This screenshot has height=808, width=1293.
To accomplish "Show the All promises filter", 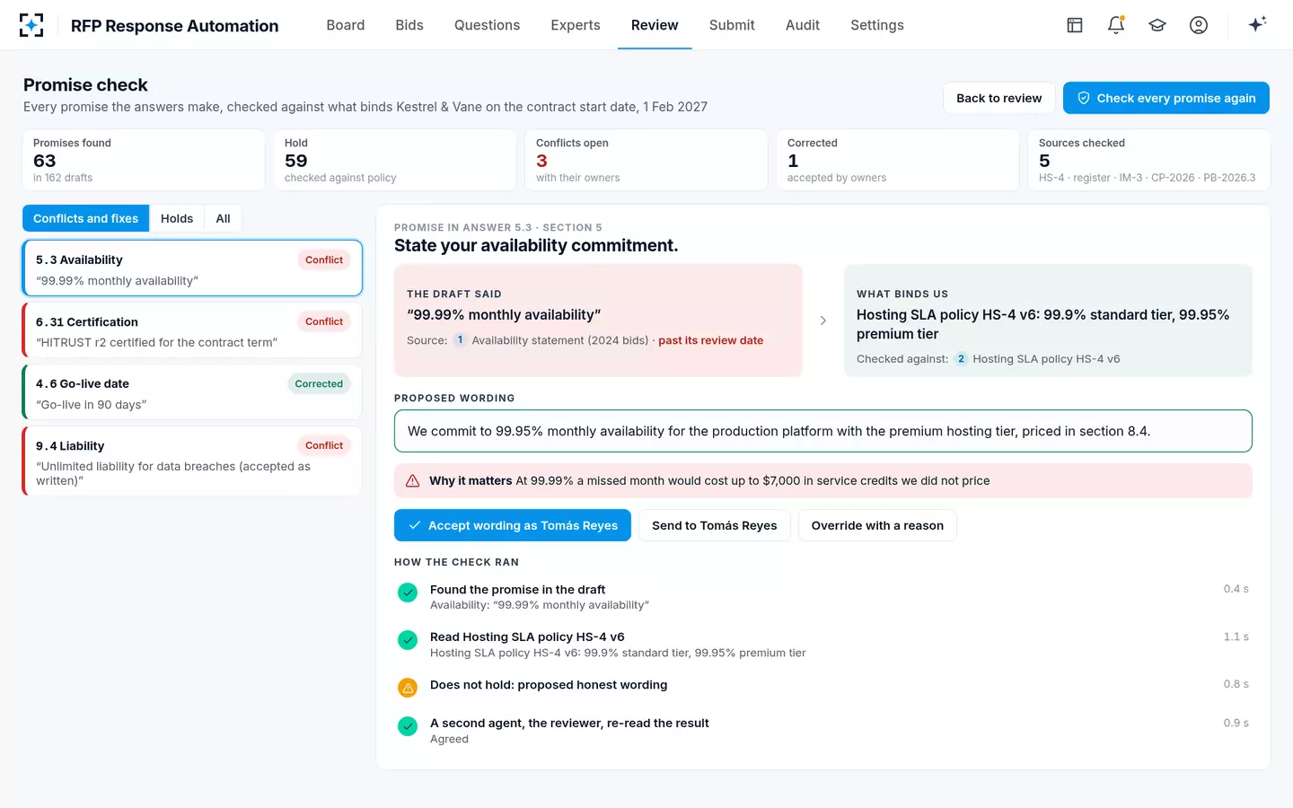I will 223,218.
